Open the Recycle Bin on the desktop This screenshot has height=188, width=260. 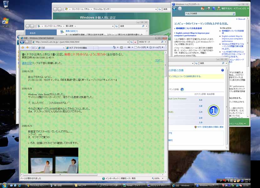(x=6, y=6)
